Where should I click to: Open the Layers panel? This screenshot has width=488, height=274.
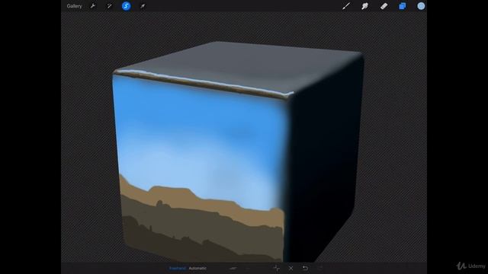403,6
